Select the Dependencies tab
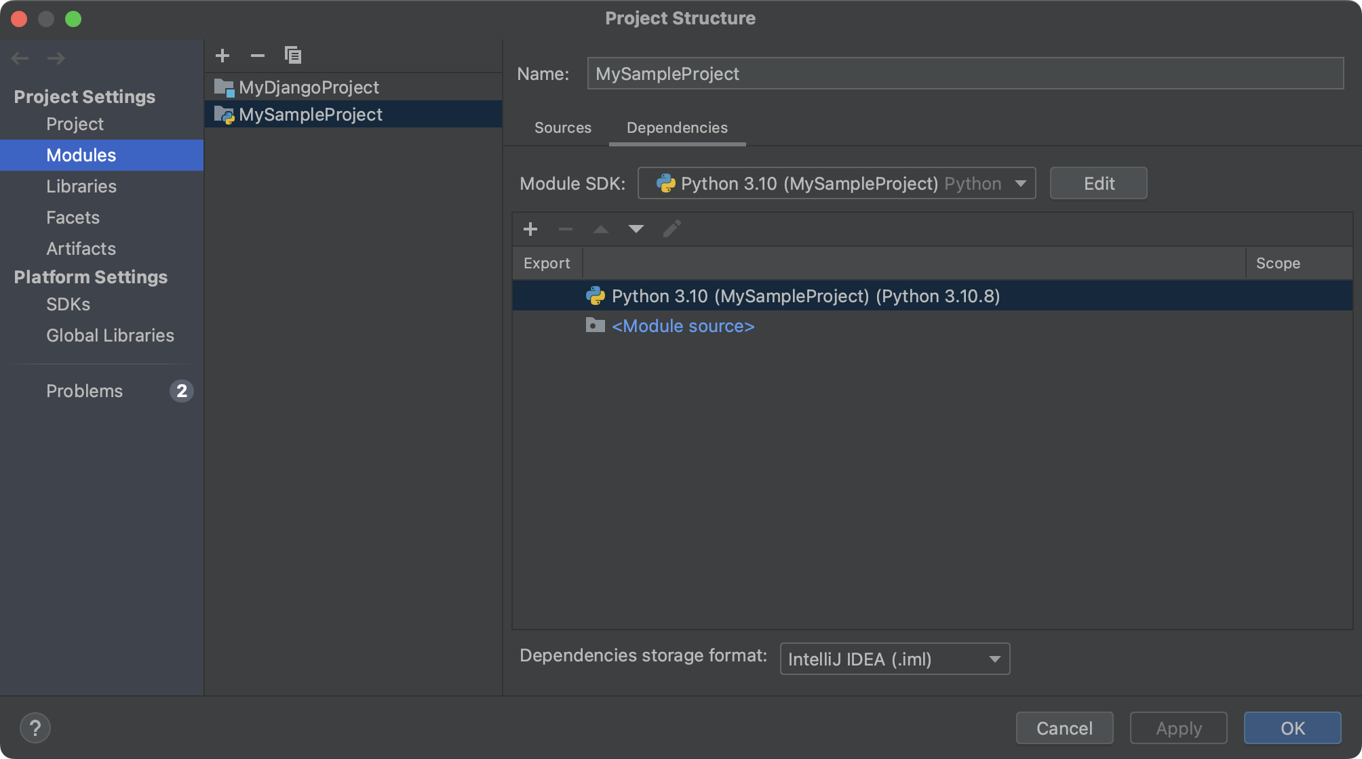This screenshot has height=759, width=1362. (676, 127)
